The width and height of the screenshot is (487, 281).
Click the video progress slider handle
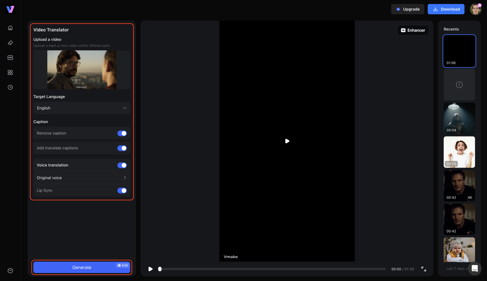[x=160, y=269]
